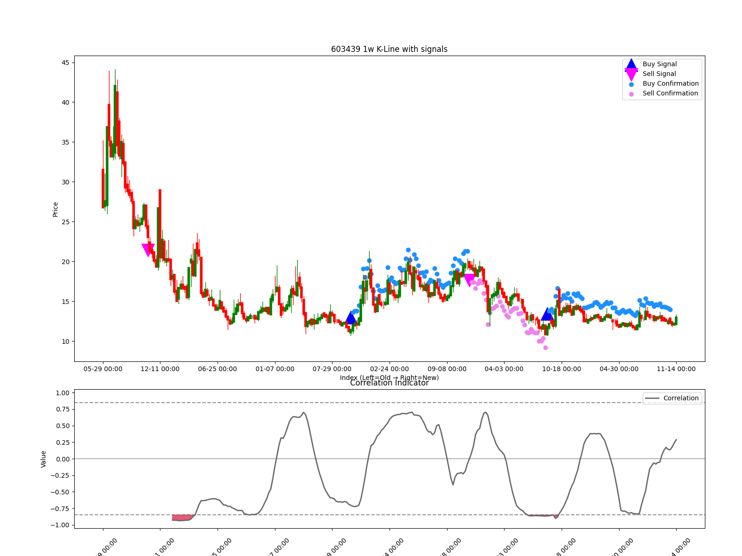Click the '11-14 00:00' x-axis tick label

click(x=676, y=369)
